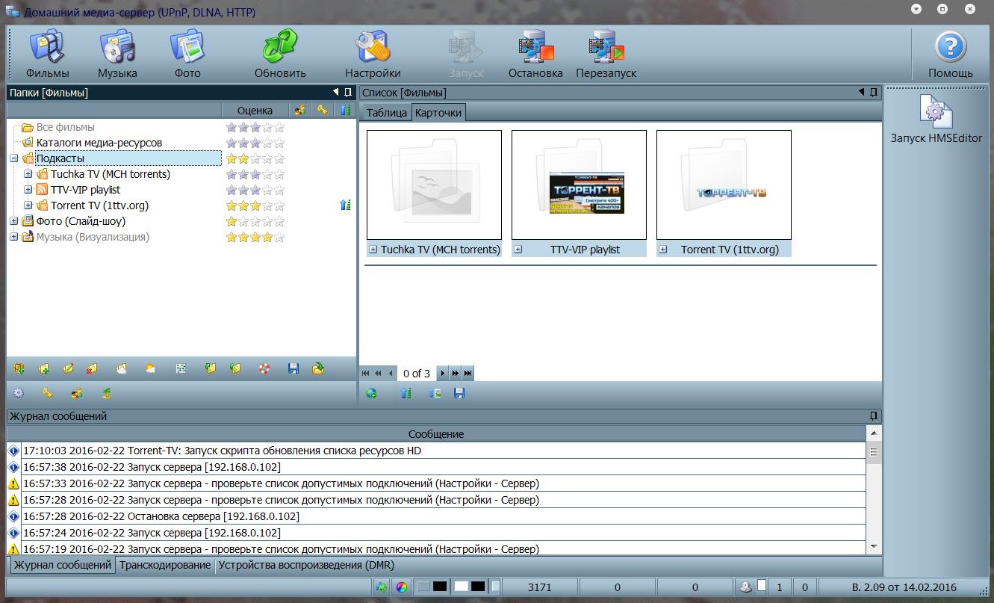Set star rating for Подкасты row
The height and width of the screenshot is (603, 994).
coord(255,158)
